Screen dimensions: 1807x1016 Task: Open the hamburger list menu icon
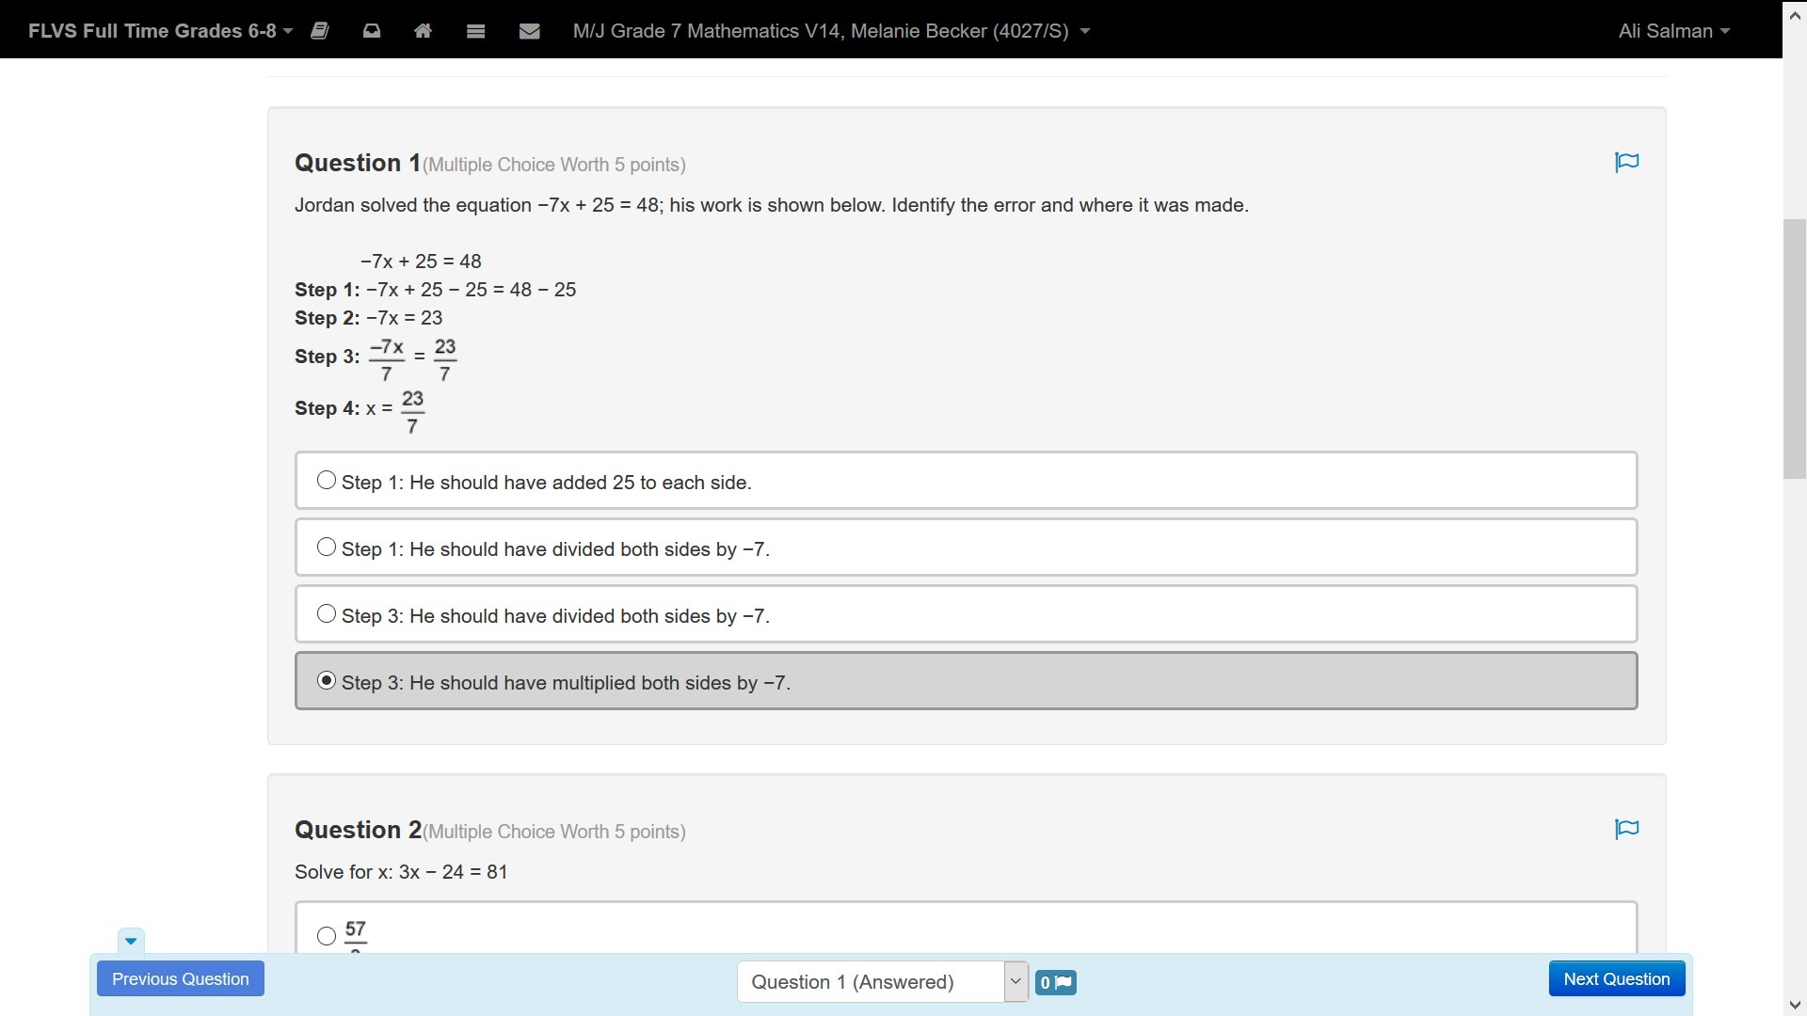[x=475, y=31]
